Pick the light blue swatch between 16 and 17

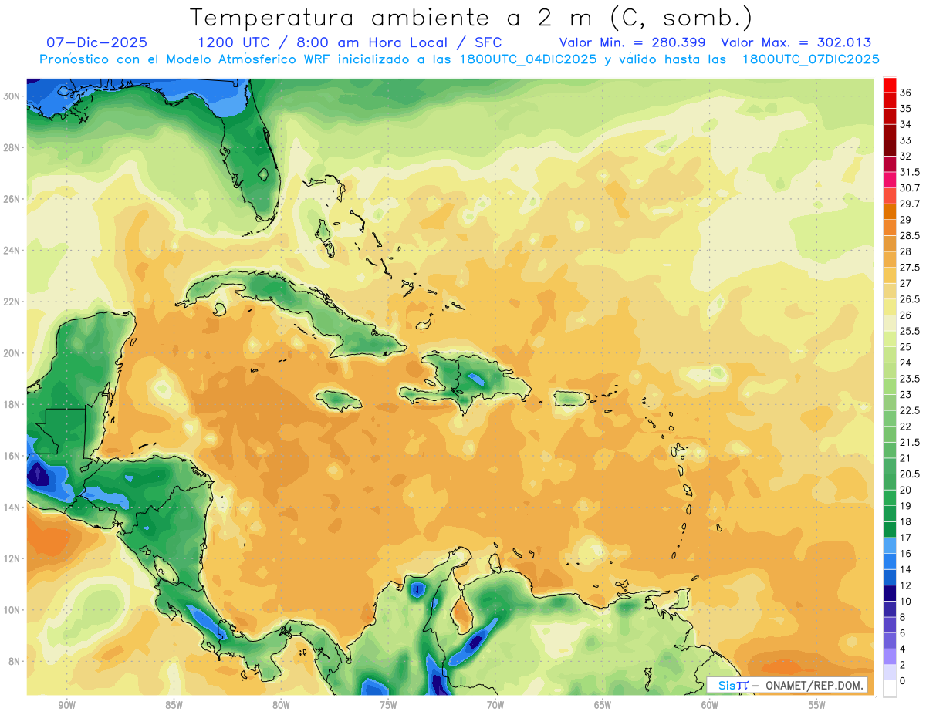890,545
